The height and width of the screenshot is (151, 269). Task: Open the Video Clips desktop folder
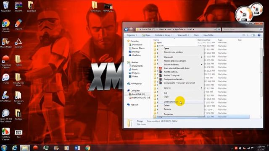(95, 7)
